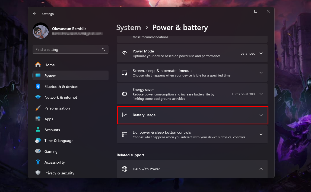Image resolution: width=311 pixels, height=192 pixels.
Task: Click the Battery usage chart icon
Action: click(125, 115)
